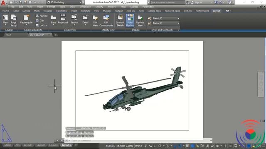
Task: Click the quick access Save As icon
Action: click(25, 2)
